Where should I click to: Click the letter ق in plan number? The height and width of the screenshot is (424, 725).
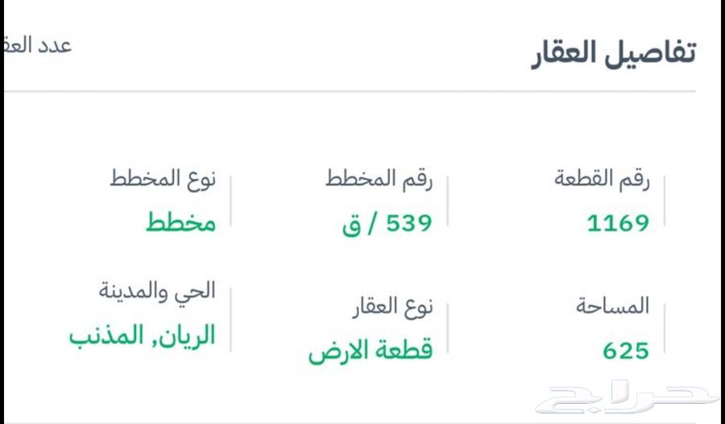point(351,224)
